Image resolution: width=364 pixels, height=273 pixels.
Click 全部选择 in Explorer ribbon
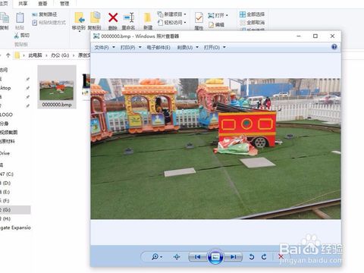click(252, 14)
